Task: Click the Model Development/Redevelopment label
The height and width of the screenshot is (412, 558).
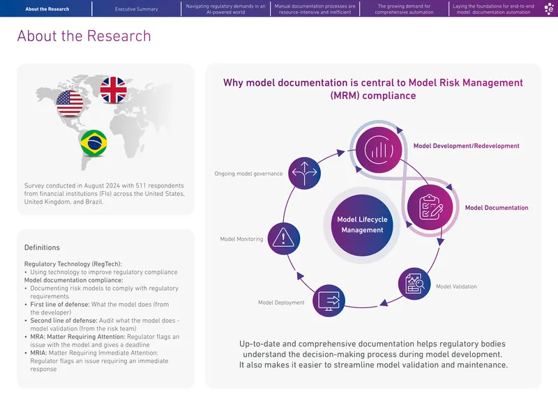Action: point(466,146)
